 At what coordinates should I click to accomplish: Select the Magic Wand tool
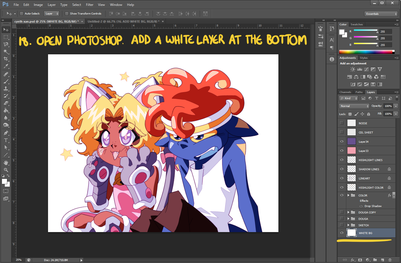click(x=6, y=52)
